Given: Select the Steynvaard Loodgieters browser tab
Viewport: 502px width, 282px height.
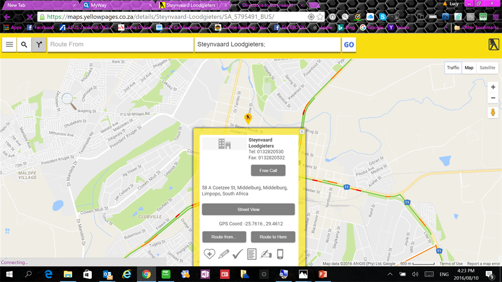Looking at the screenshot, I should (x=193, y=5).
